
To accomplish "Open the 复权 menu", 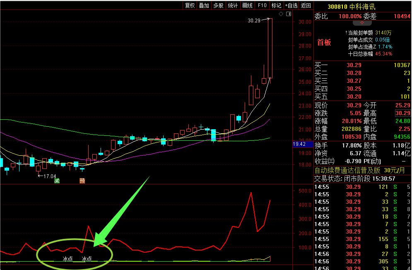I will 190,5.
